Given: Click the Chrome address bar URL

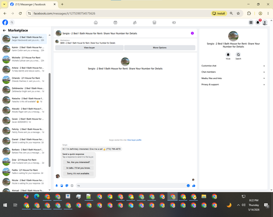Looking at the screenshot, I should tap(64, 14).
